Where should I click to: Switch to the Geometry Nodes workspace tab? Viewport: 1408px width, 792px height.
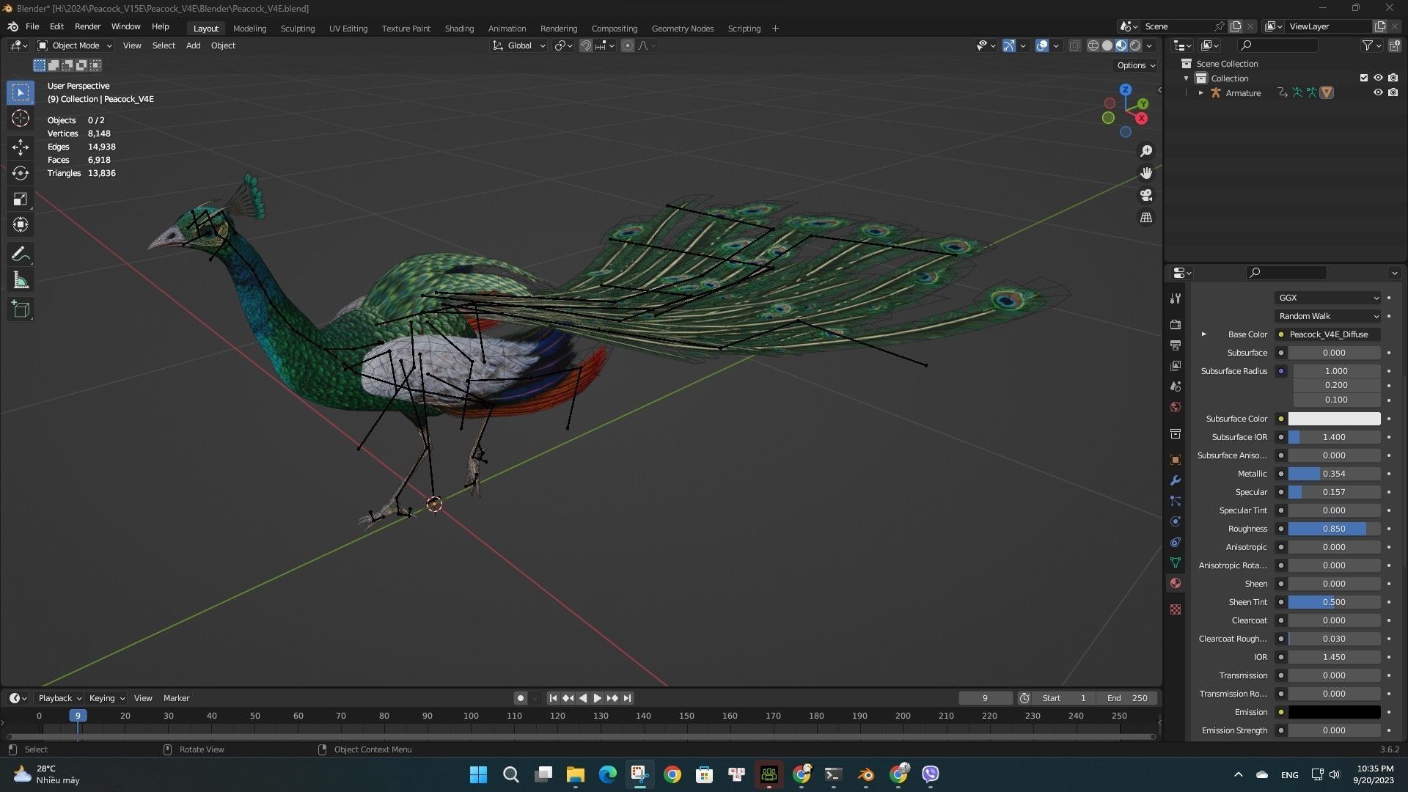pos(682,29)
